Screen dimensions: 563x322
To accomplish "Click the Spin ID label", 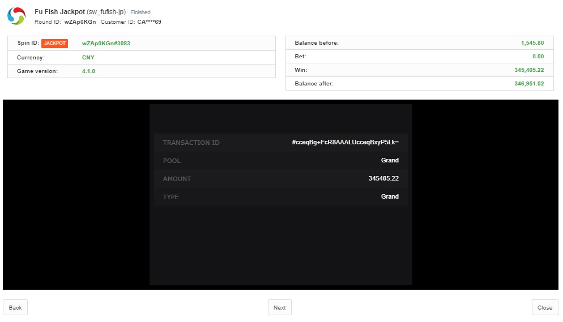I will (x=28, y=42).
